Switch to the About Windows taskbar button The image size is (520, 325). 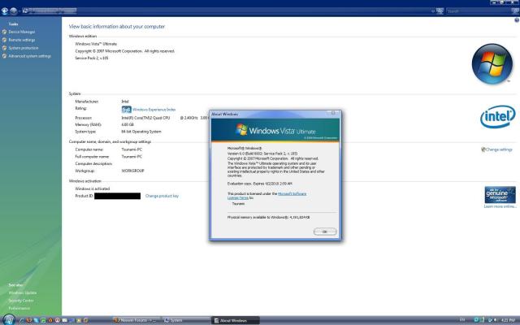click(x=236, y=320)
